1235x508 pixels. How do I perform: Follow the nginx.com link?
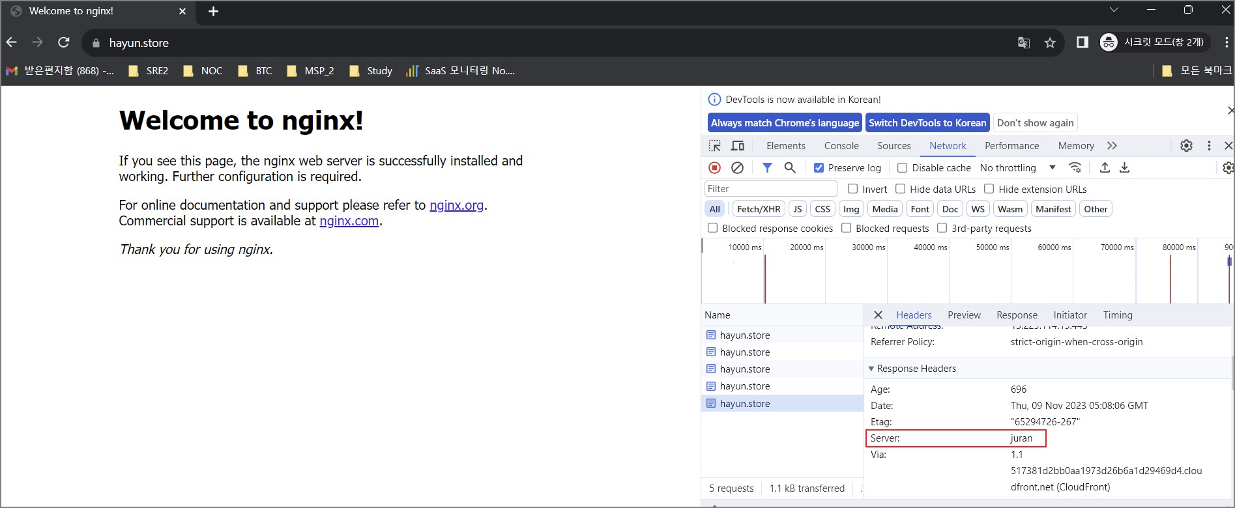click(349, 221)
